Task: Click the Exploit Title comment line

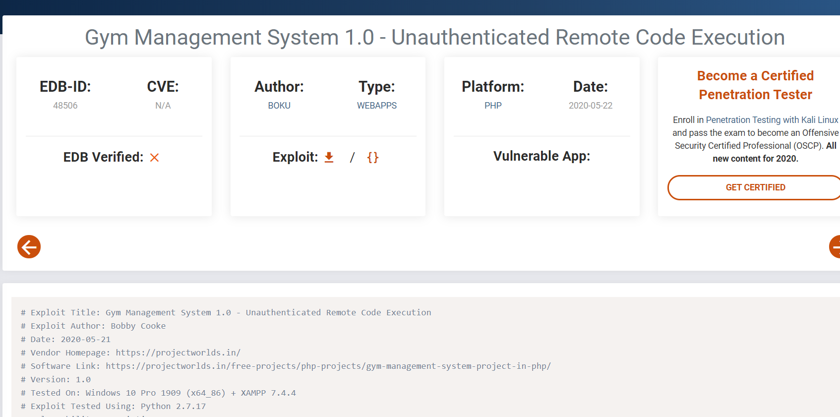Action: click(226, 312)
